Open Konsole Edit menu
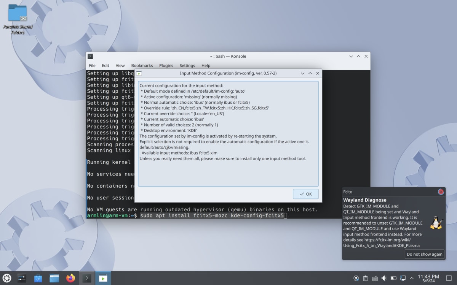Screen dimensions: 457x285 tap(105, 65)
